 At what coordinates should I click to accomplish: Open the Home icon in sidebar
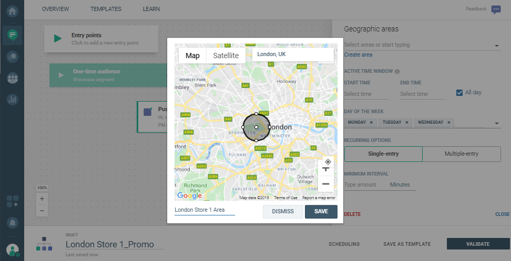(13, 11)
